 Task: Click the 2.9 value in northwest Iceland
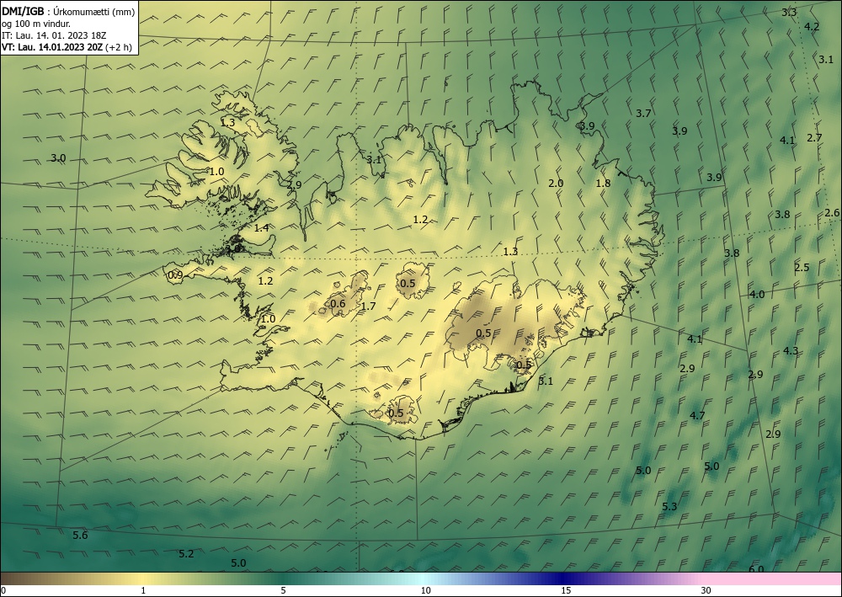coord(294,185)
